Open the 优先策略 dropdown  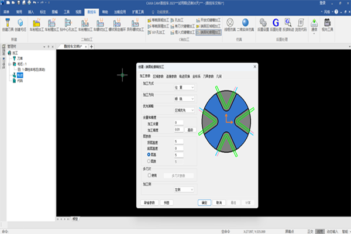(185, 109)
